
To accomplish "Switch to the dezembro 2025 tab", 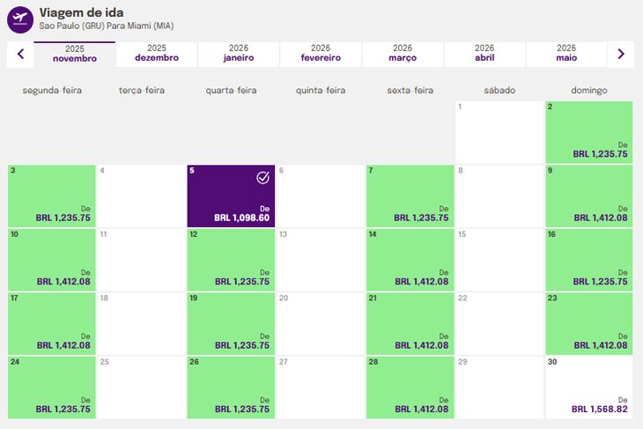I will click(157, 54).
